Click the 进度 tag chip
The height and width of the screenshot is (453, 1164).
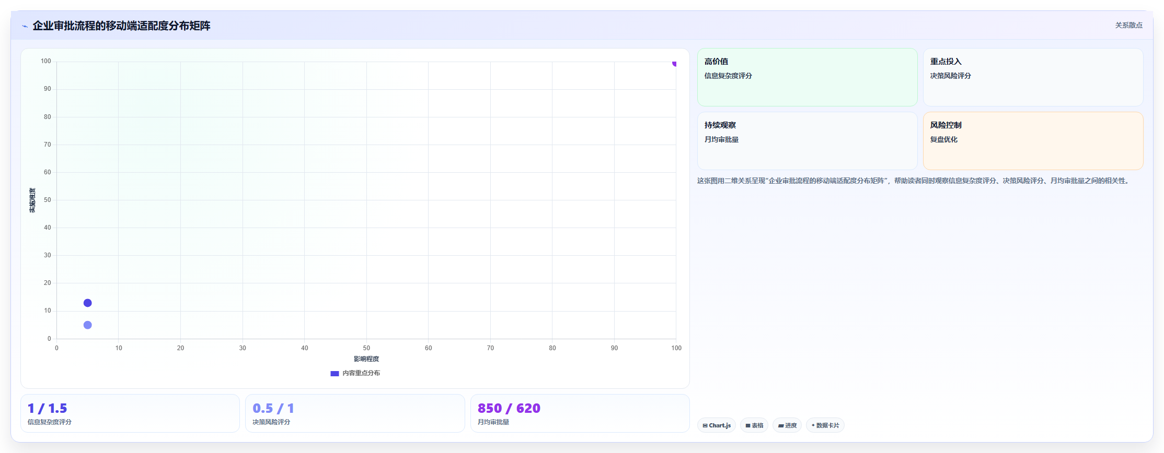[787, 425]
